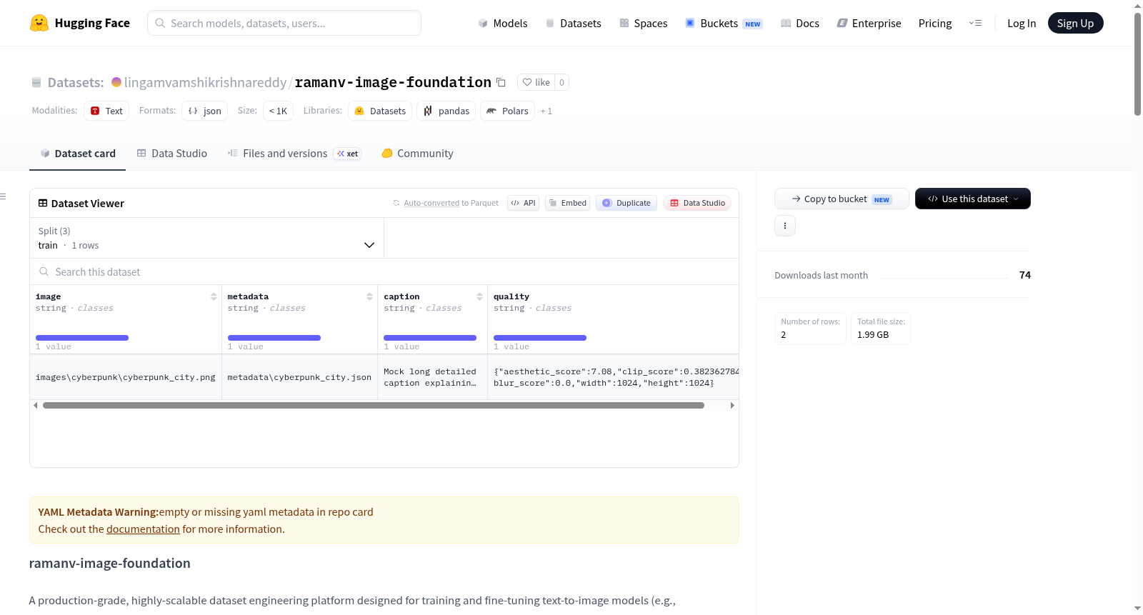Open Datasets in the top navigation

(x=573, y=24)
